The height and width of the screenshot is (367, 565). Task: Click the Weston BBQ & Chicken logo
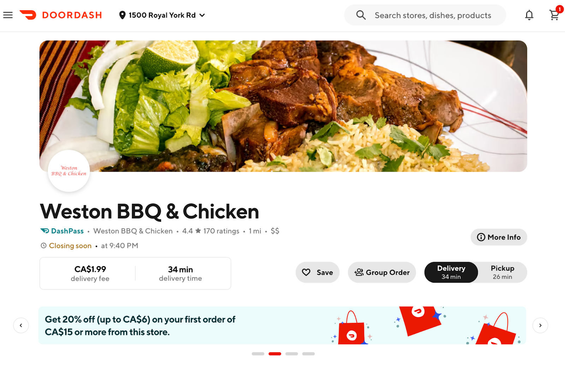pyautogui.click(x=69, y=171)
